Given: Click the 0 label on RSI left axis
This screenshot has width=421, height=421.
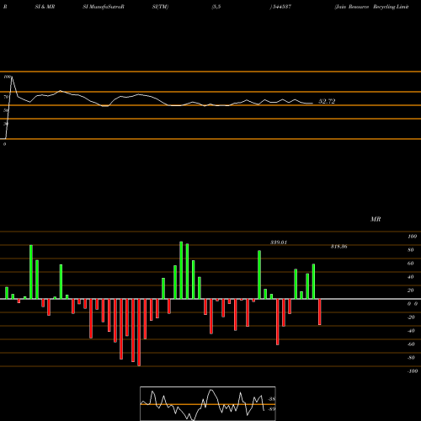Looking at the screenshot, I should 4,144.
